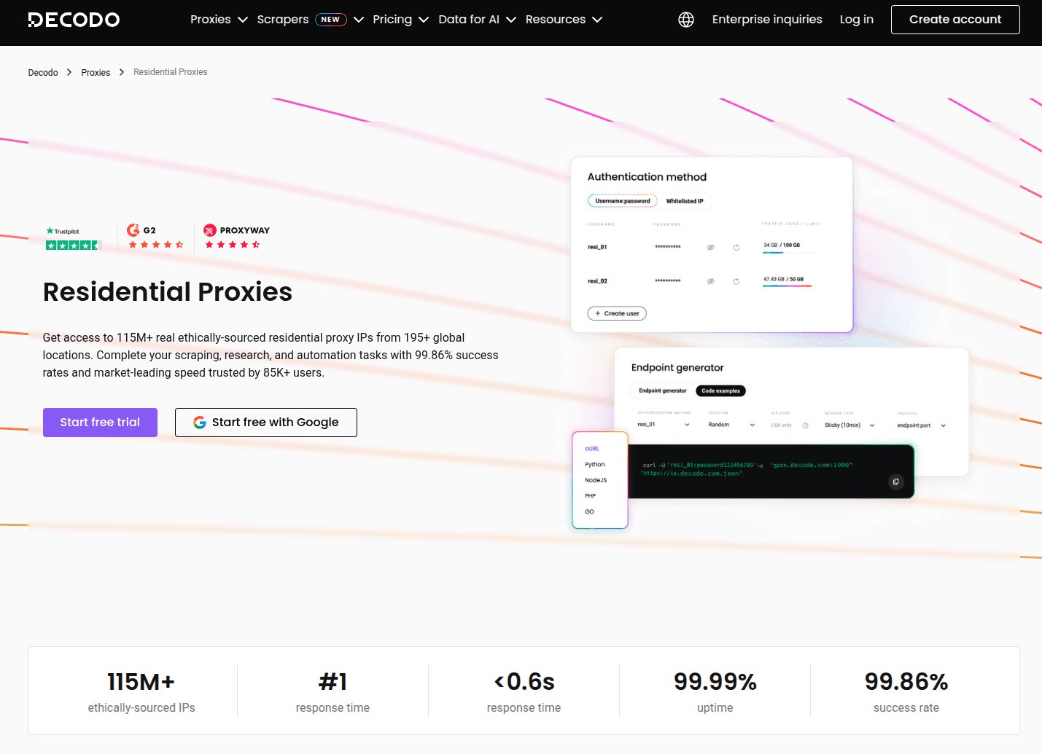
Task: Select Username:password authentication option
Action: 623,201
